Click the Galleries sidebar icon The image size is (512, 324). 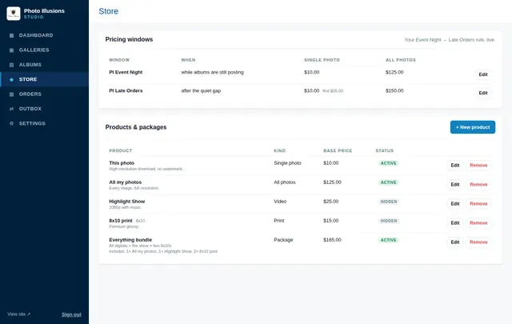point(11,50)
